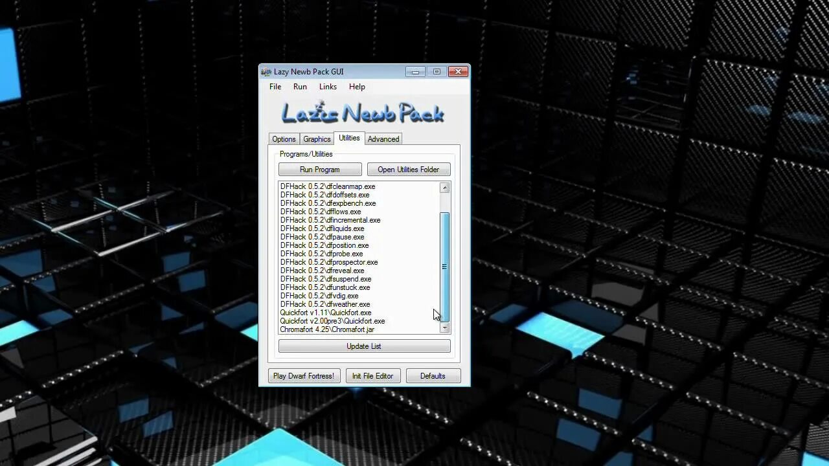Maximize the Lazy Newb Pack window
The width and height of the screenshot is (829, 466).
(x=437, y=71)
